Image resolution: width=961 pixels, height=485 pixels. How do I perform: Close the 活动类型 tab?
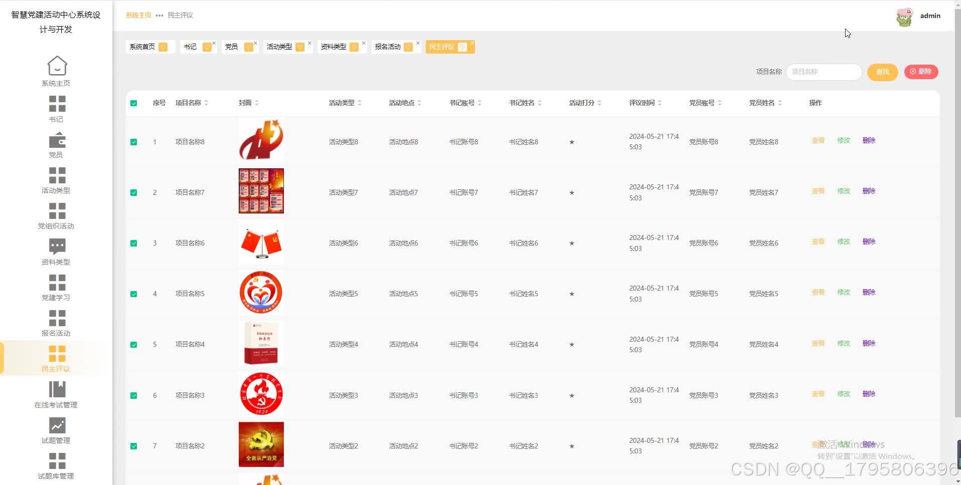tap(310, 43)
